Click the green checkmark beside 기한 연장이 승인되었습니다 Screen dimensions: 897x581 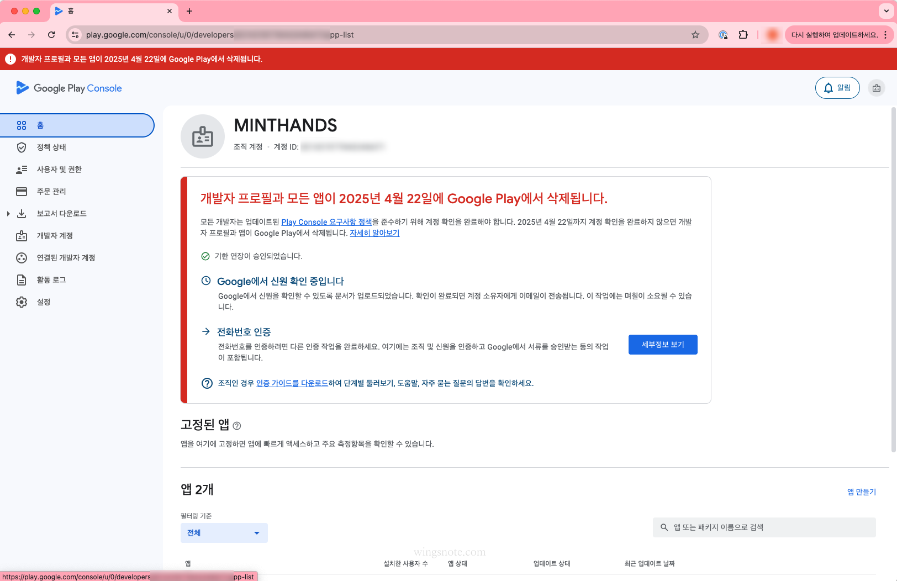205,256
